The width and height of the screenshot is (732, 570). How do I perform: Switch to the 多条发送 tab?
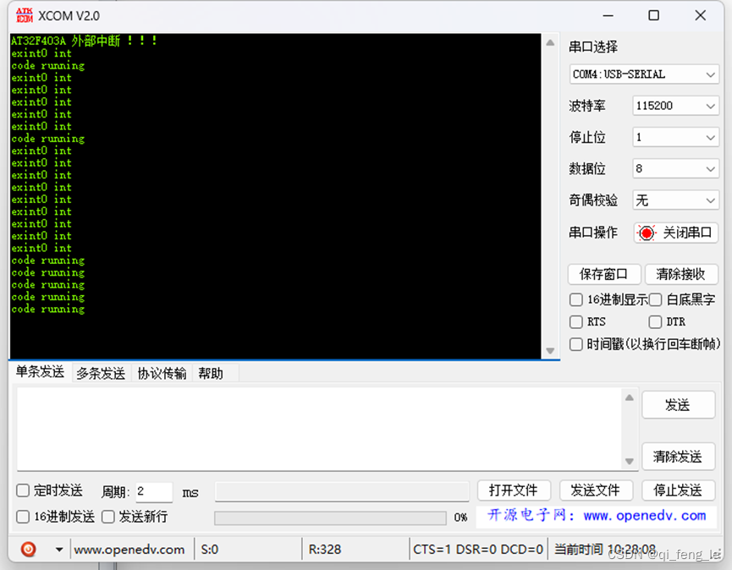tap(99, 372)
